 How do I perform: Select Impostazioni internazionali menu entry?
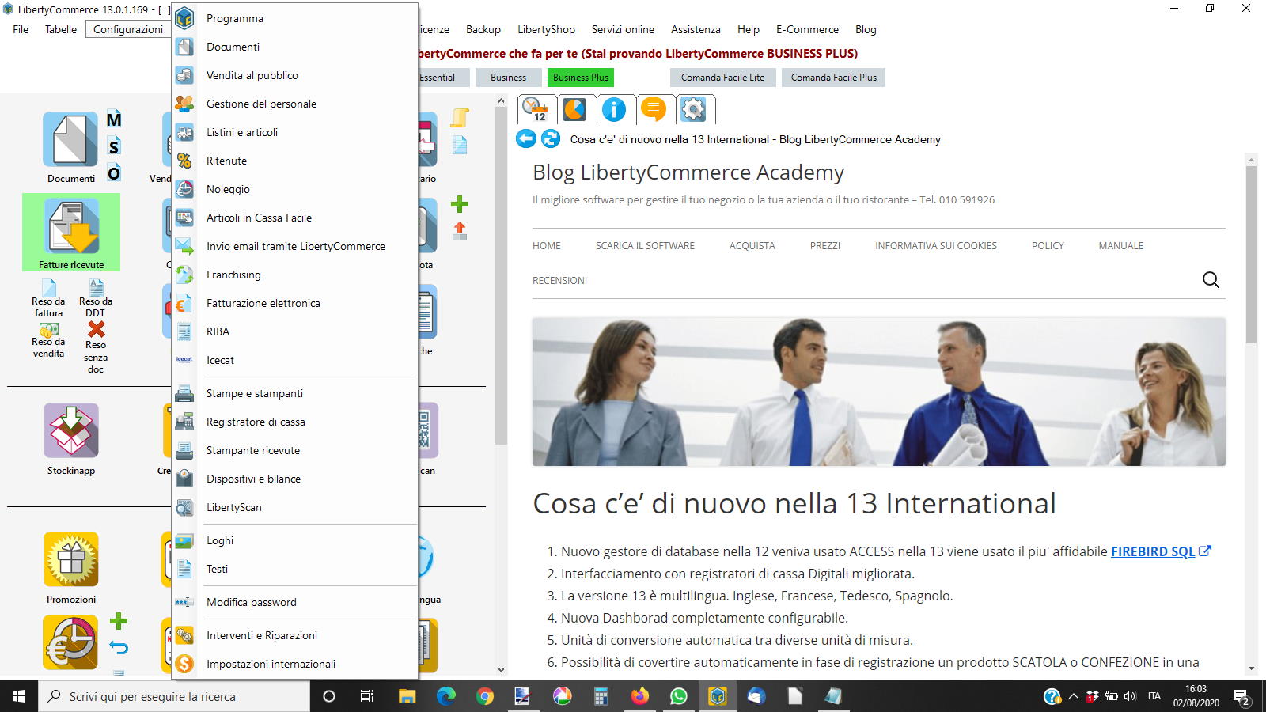click(x=294, y=664)
